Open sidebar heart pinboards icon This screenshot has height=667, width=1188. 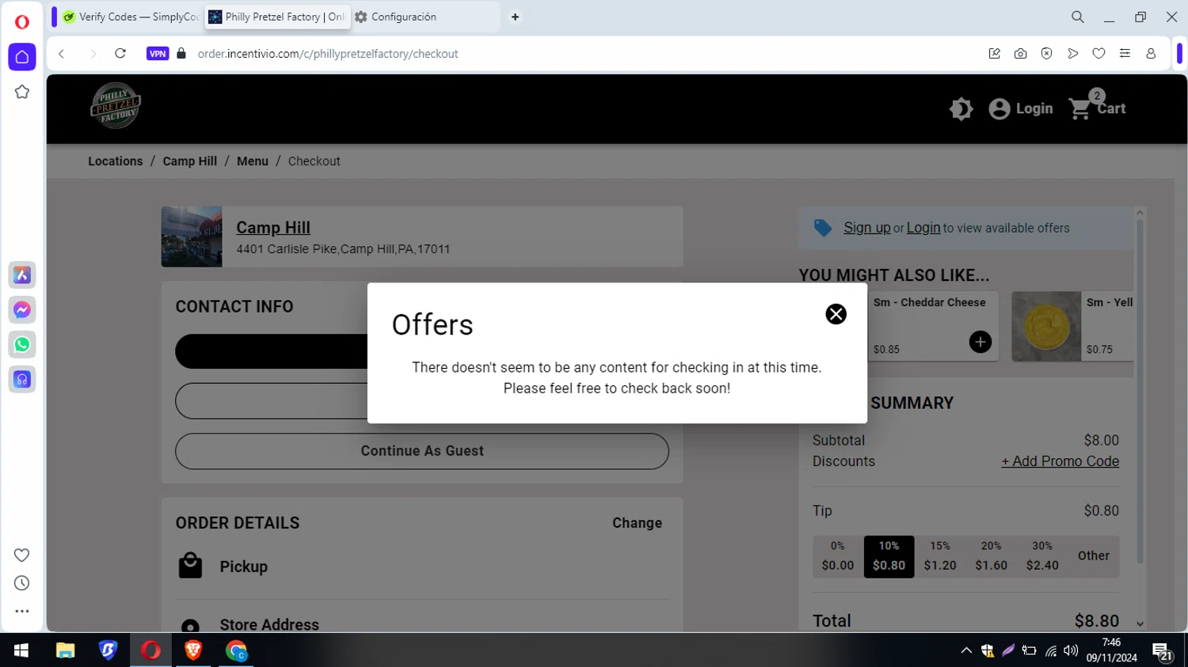(x=22, y=555)
